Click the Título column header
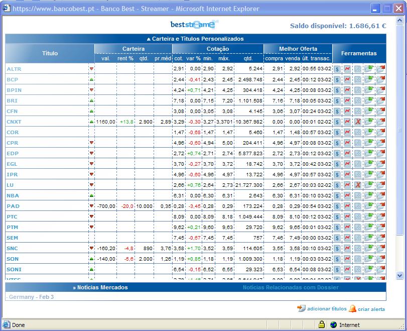407x331 pixels. pos(50,53)
